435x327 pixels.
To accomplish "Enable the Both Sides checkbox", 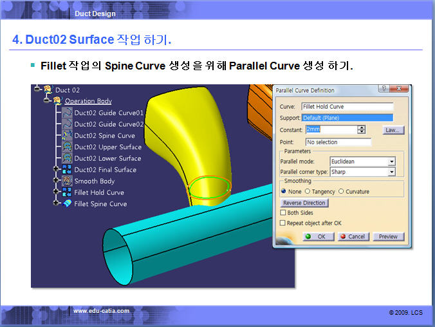I will (x=283, y=212).
